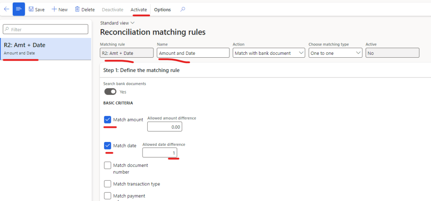Open the Options menu
This screenshot has height=201, width=431.
[162, 10]
